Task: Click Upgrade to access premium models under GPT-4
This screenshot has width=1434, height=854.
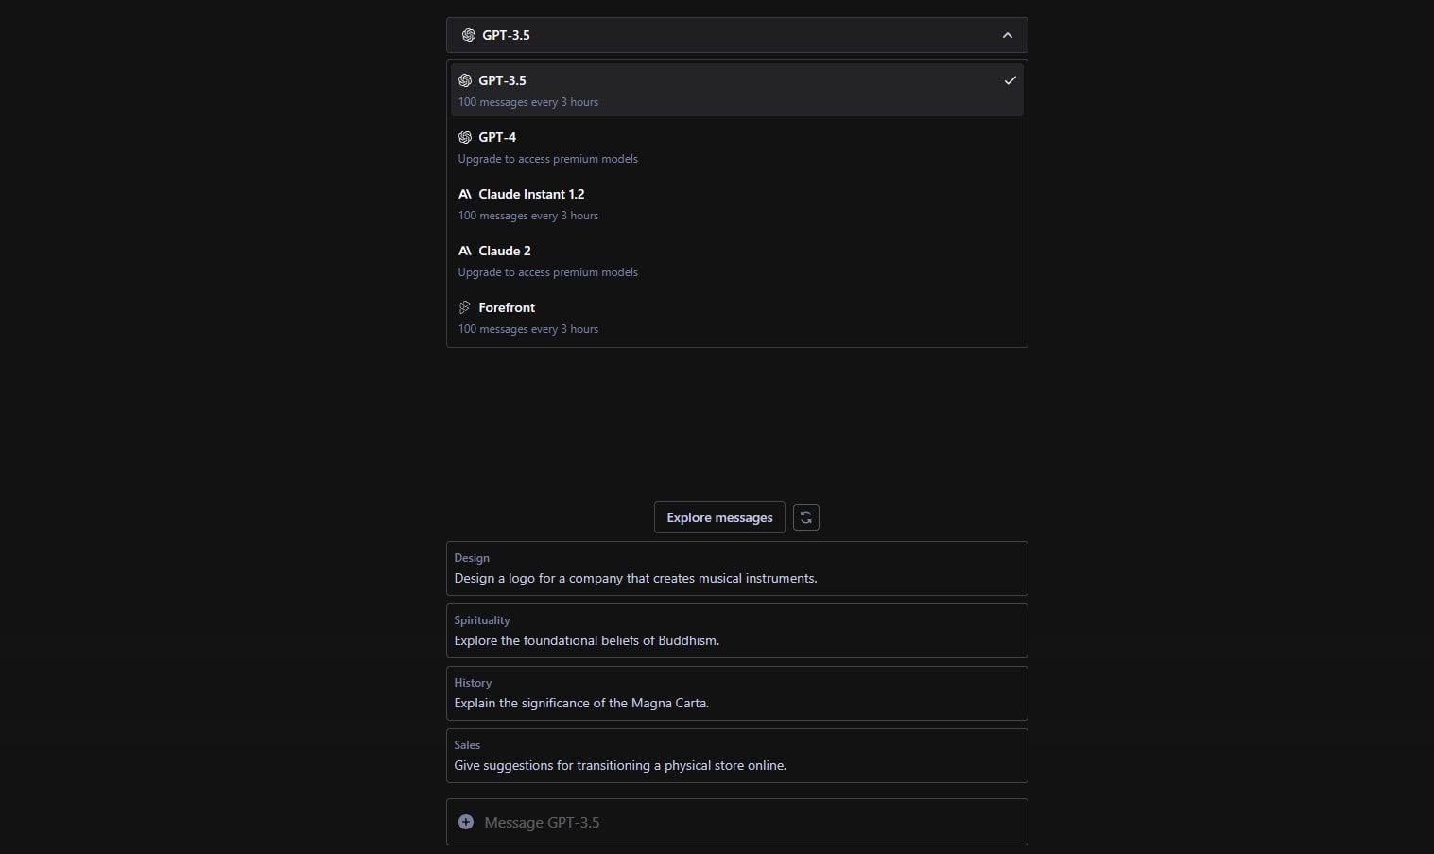Action: (x=547, y=159)
